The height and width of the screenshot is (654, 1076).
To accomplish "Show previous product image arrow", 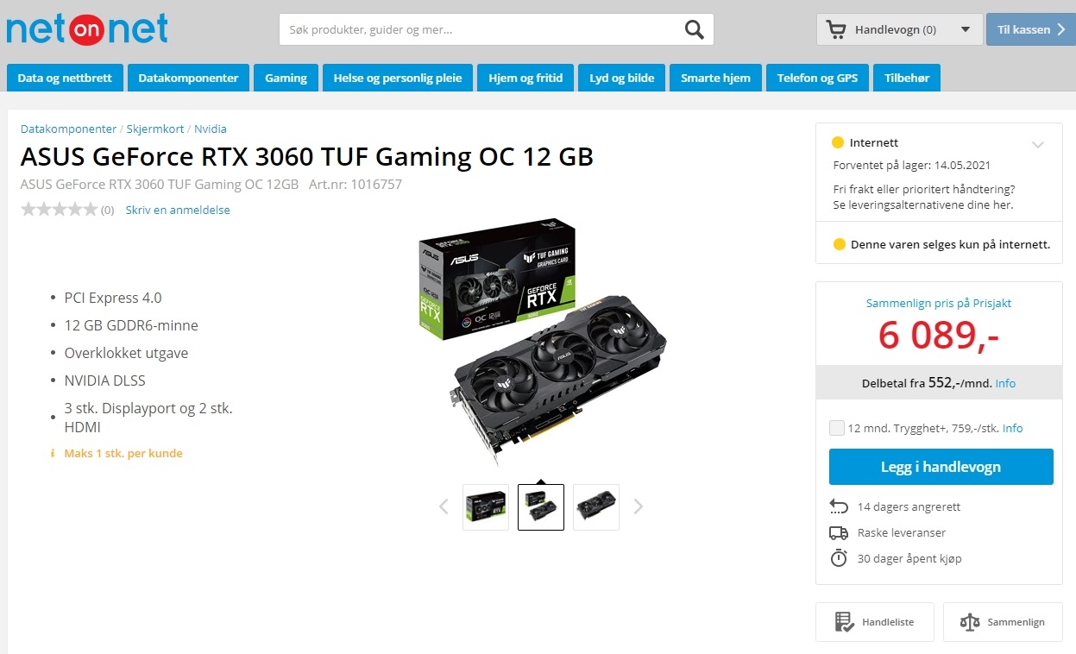I will coord(444,506).
